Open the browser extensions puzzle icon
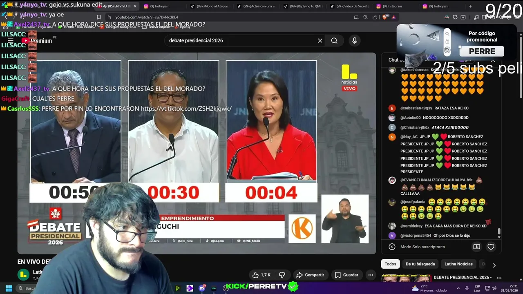Viewport: 523px width, 294px height. coord(454,17)
